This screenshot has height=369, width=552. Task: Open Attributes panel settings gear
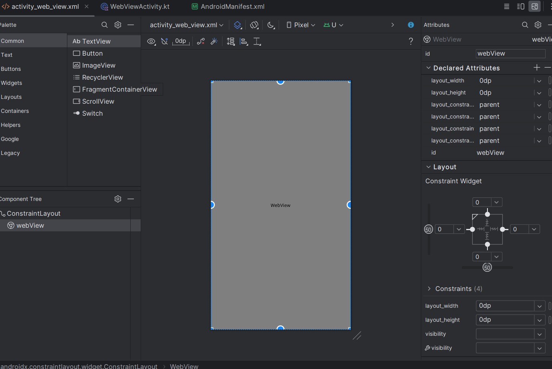538,25
